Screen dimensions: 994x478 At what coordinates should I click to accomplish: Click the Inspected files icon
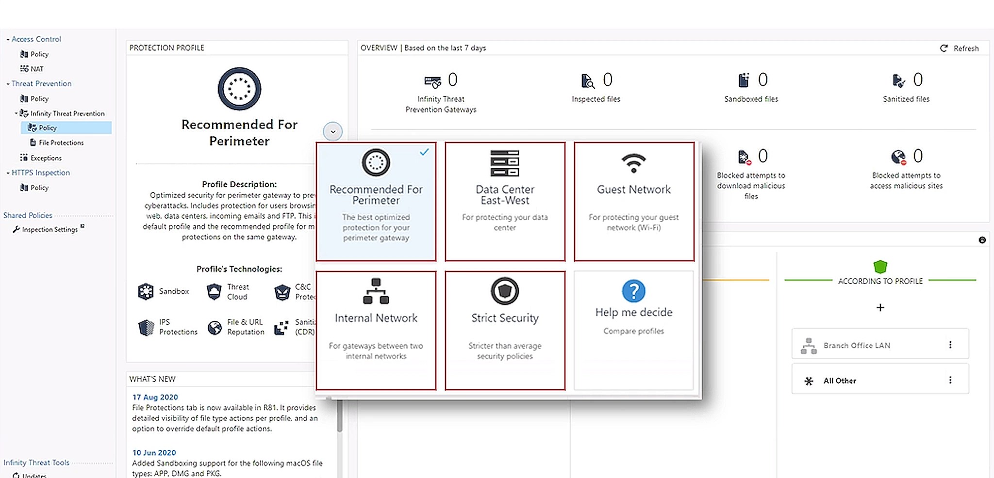[588, 81]
